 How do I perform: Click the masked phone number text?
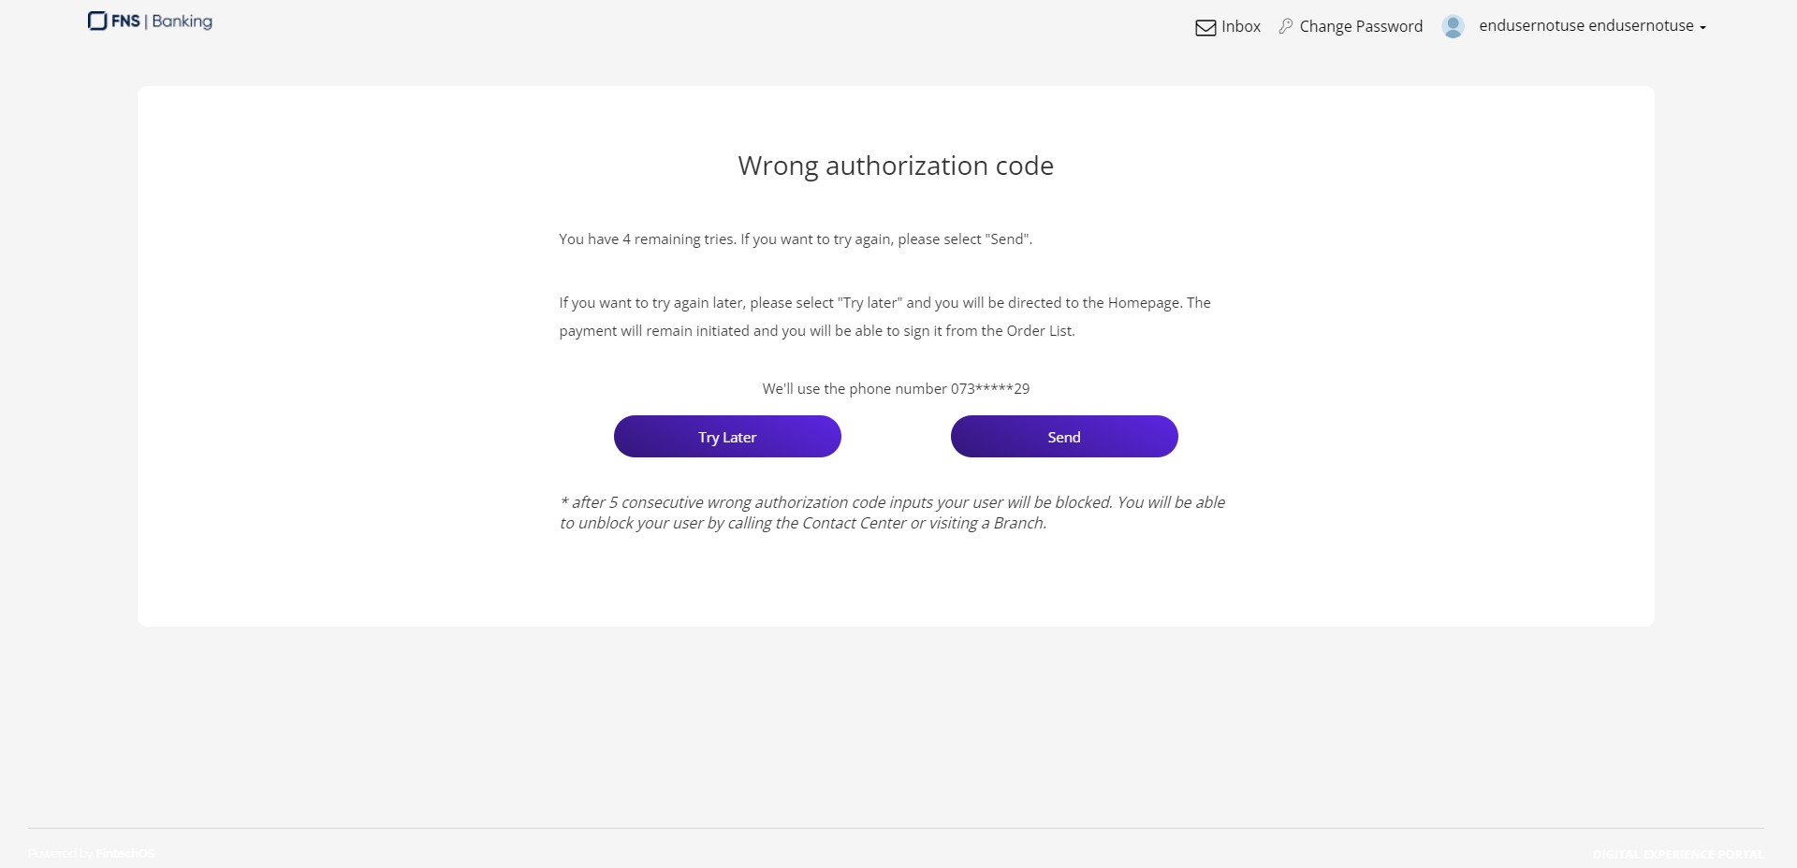990,389
